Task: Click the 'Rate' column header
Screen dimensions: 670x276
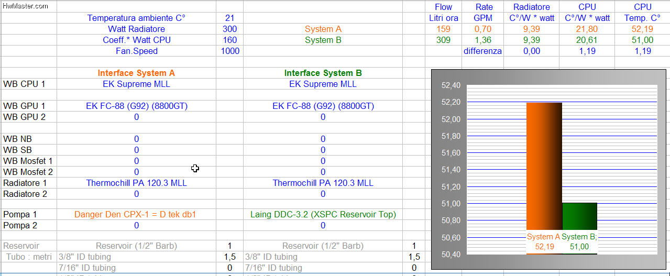Action: pos(484,7)
